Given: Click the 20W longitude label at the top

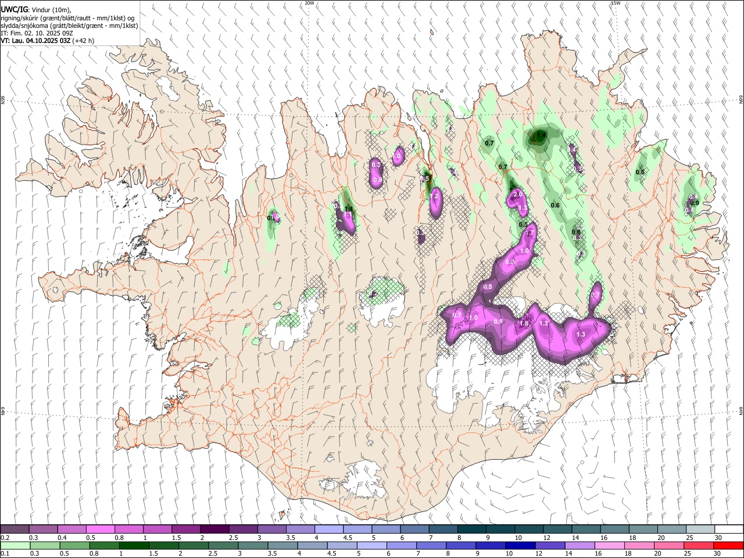Looking at the screenshot, I should click(x=309, y=3).
